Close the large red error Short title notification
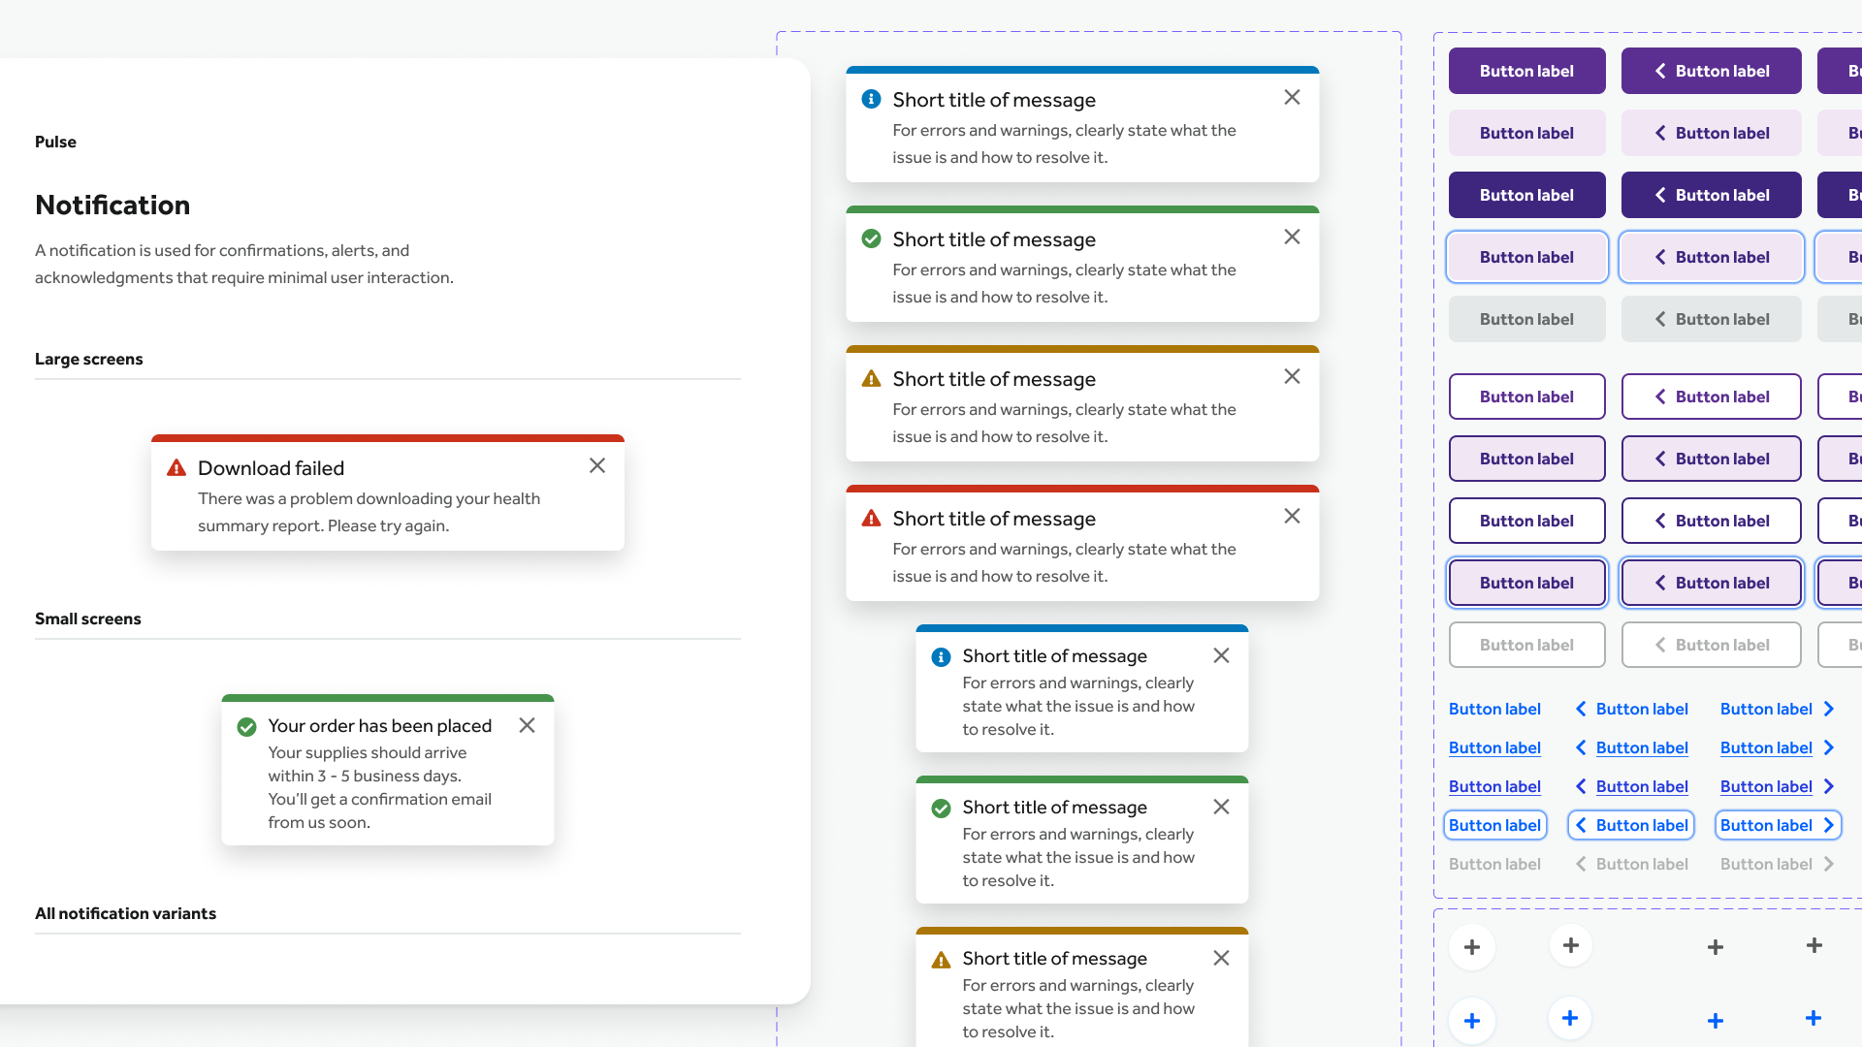 (x=1292, y=517)
